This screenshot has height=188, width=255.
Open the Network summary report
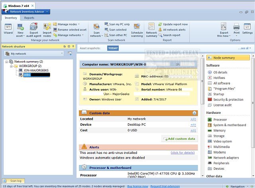[x=151, y=30]
